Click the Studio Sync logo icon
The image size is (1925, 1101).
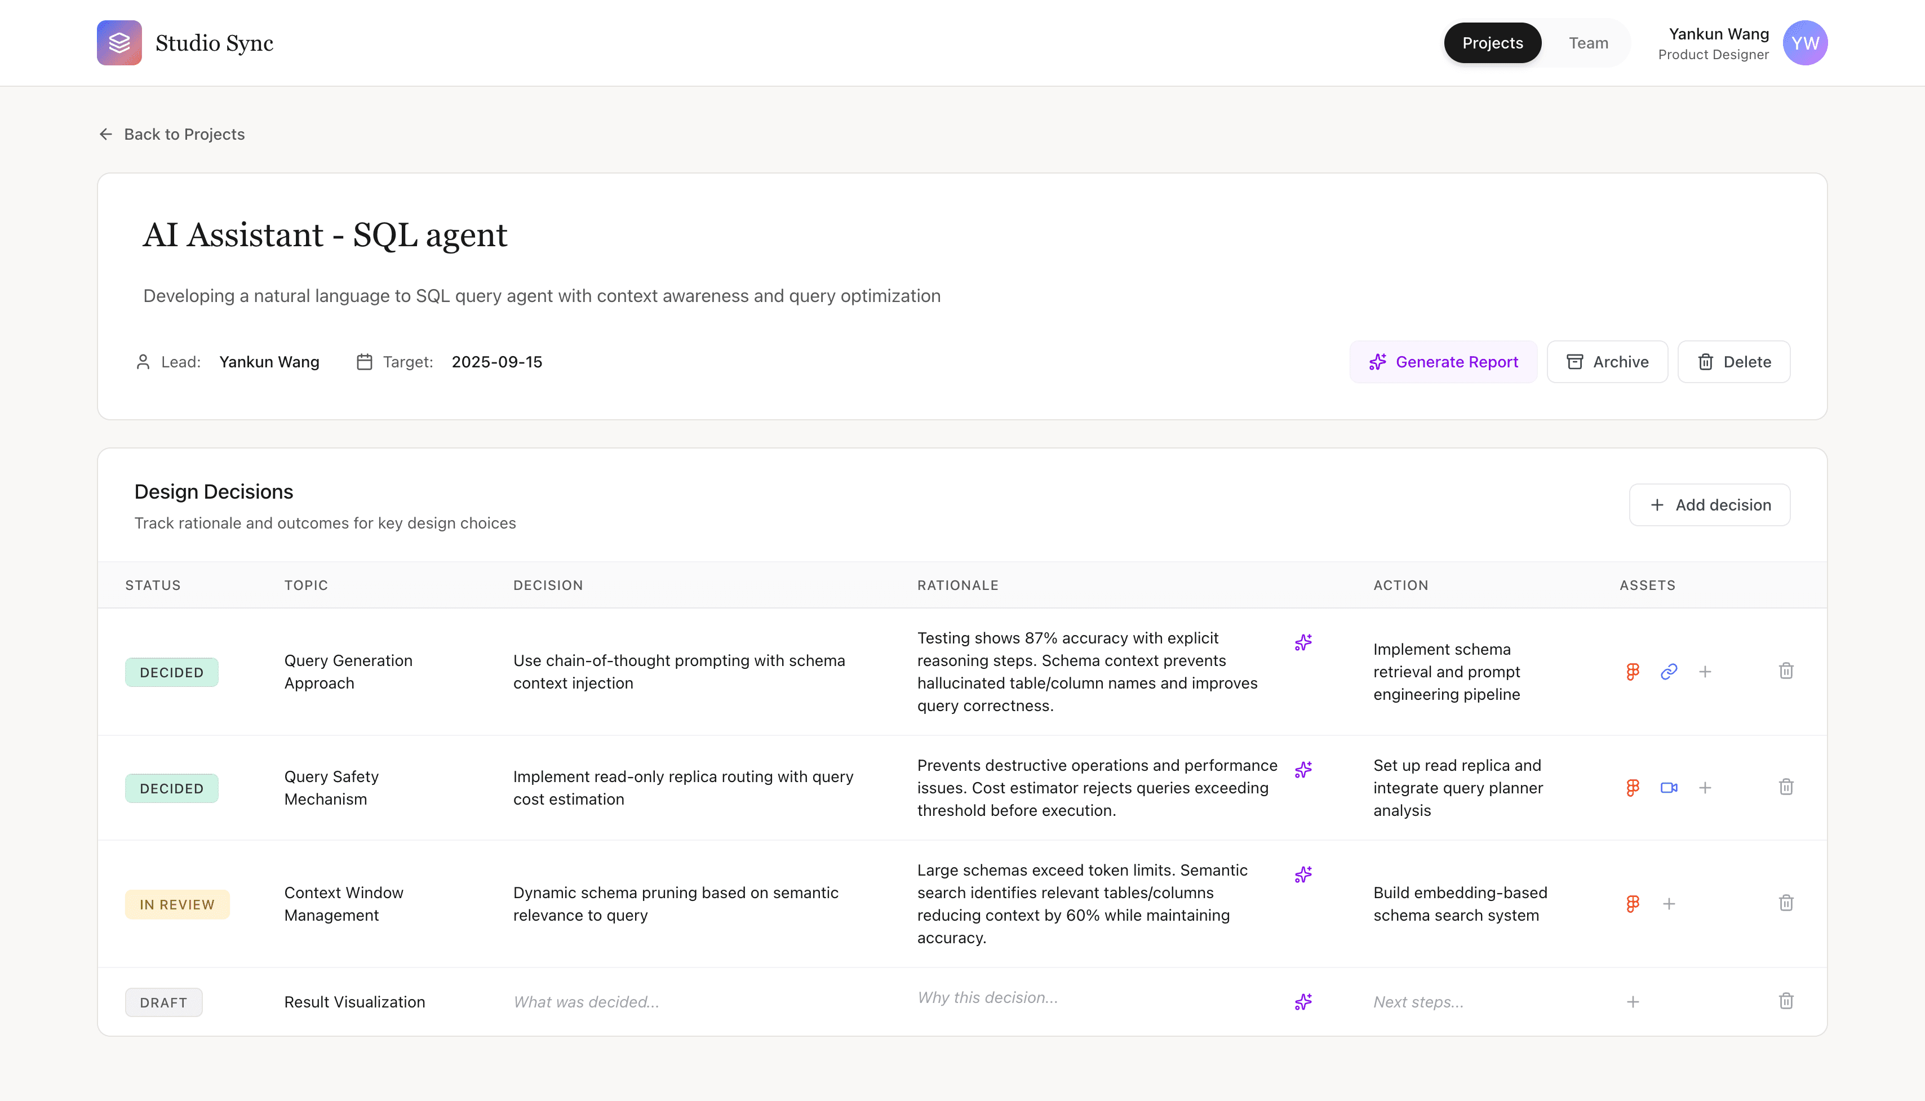(119, 43)
